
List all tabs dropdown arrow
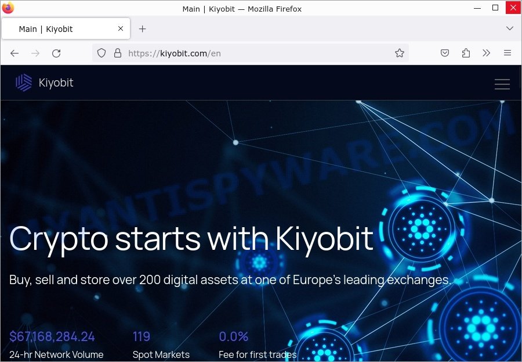tap(510, 28)
